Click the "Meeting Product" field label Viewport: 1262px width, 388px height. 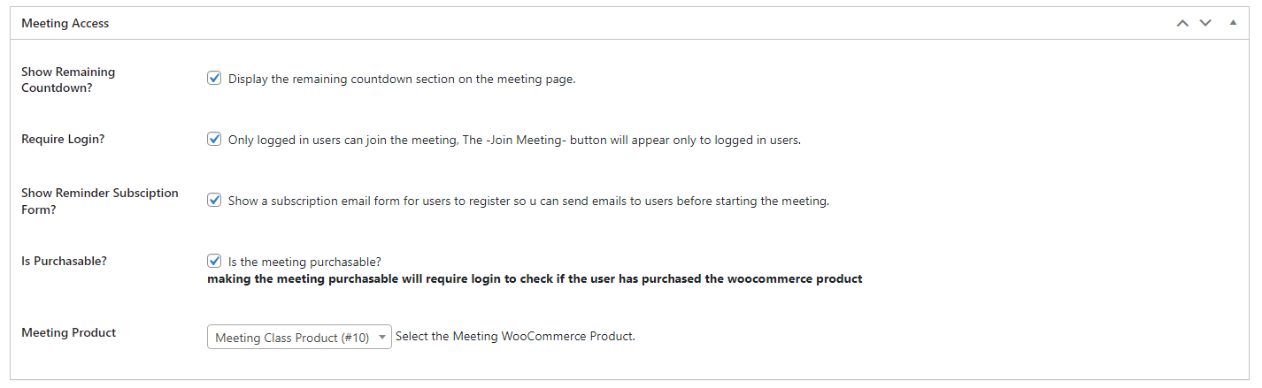click(x=69, y=332)
